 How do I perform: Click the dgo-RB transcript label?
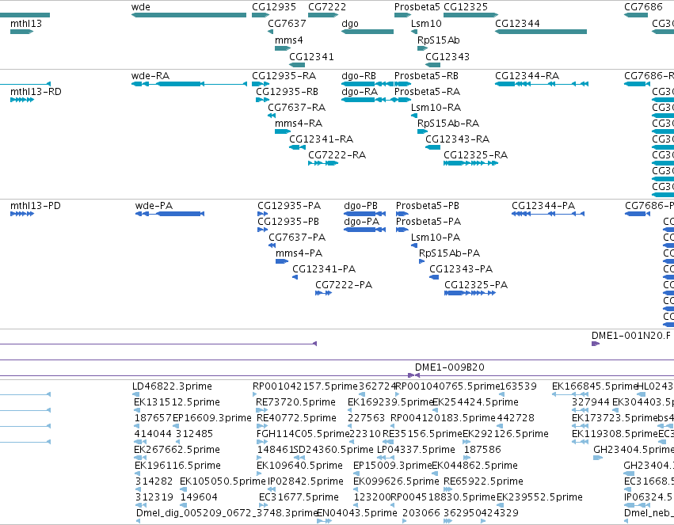358,75
